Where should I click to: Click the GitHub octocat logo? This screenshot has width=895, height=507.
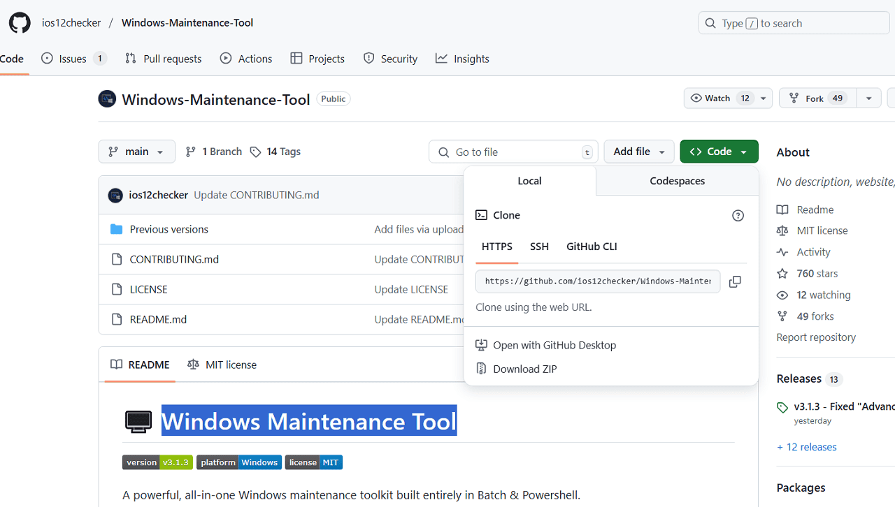coord(20,23)
